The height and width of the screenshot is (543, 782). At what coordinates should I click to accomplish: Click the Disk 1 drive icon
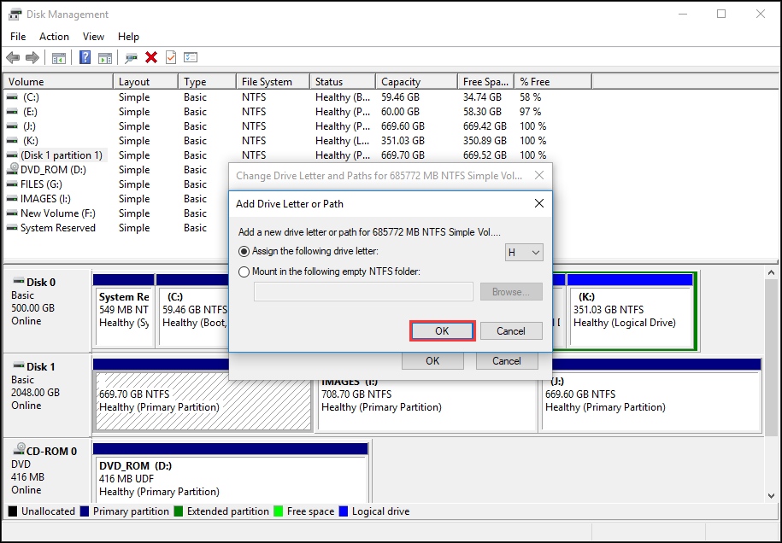point(19,365)
